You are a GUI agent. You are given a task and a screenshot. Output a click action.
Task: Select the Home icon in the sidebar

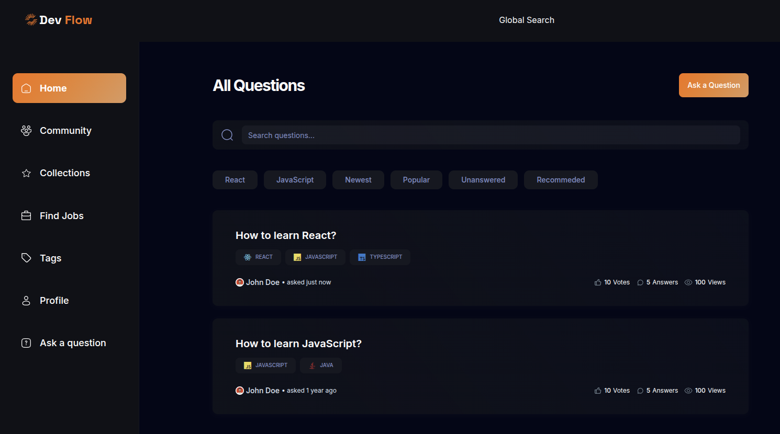point(26,88)
